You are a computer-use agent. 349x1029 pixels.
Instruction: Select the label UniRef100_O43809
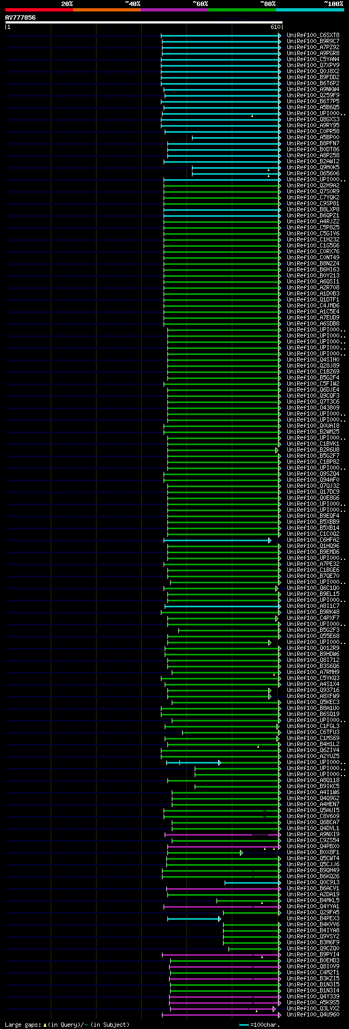coord(313,407)
